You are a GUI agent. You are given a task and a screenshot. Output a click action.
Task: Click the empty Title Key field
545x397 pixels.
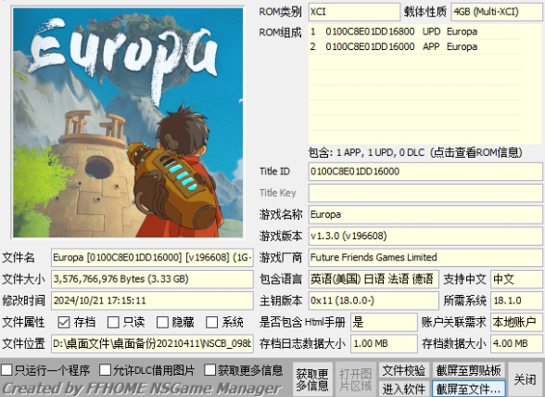point(425,193)
